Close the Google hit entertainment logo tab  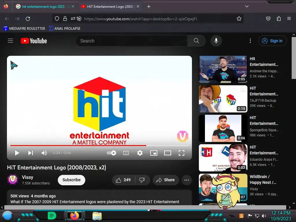tap(73, 6)
